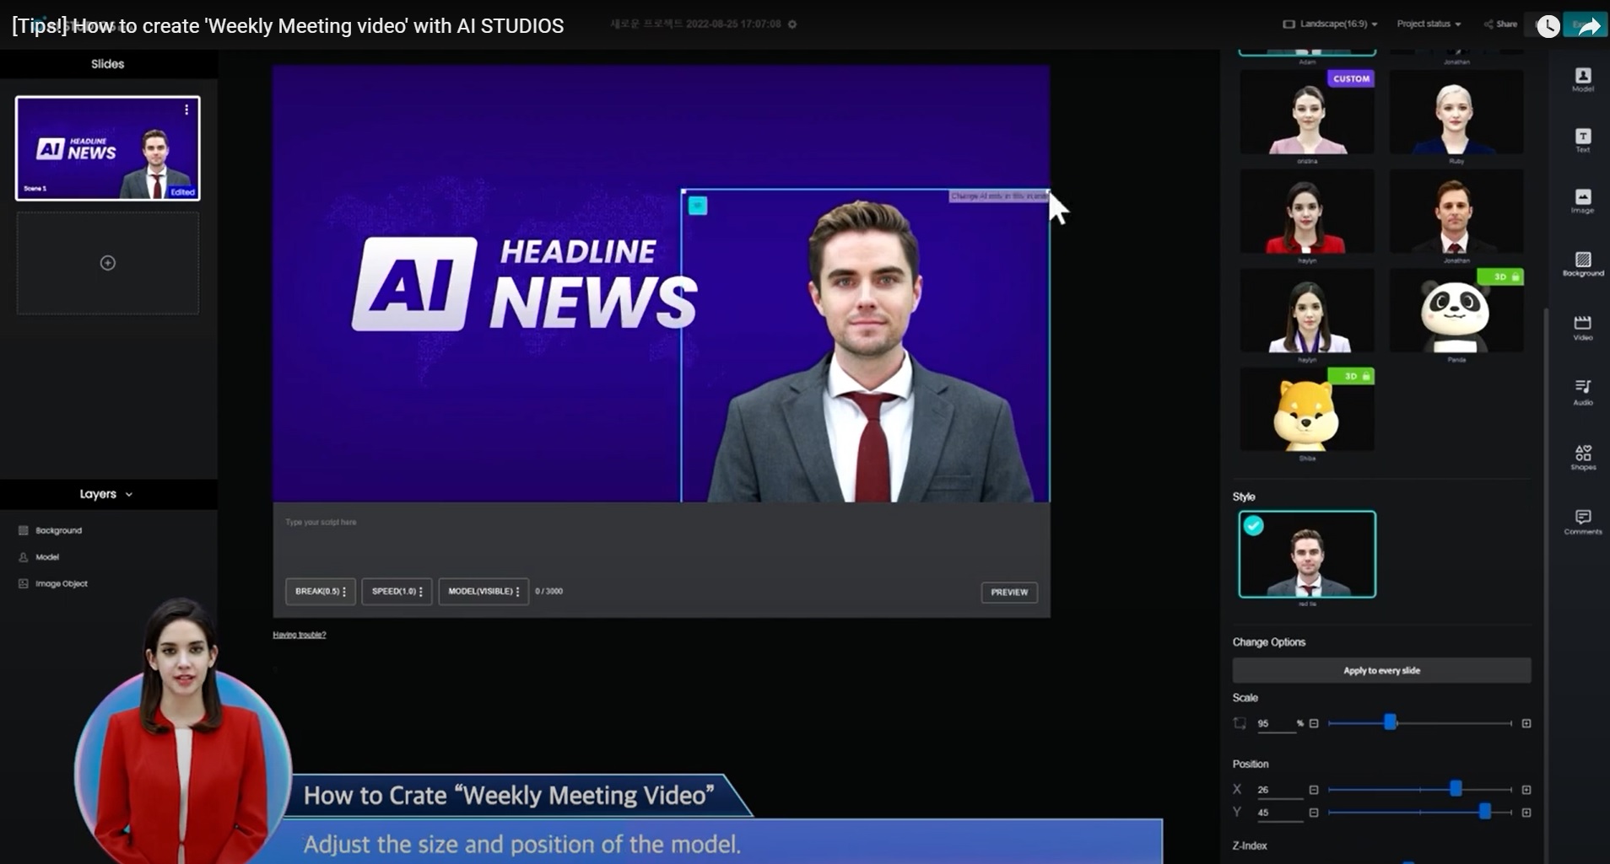The image size is (1610, 864).
Task: Choose the cristina custom model thumbnail
Action: (x=1307, y=113)
